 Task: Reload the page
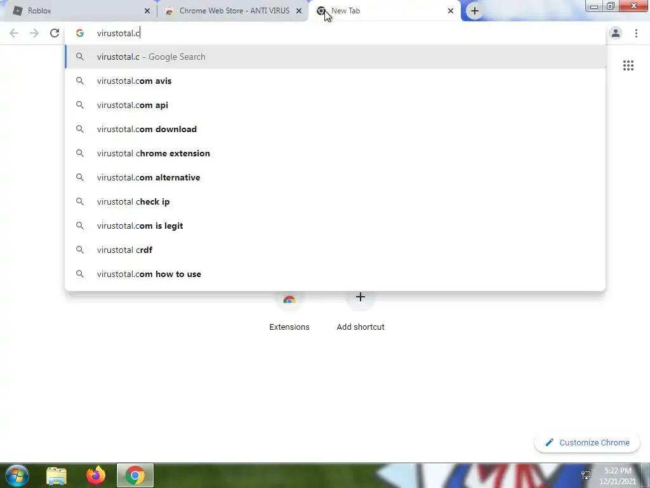(55, 33)
